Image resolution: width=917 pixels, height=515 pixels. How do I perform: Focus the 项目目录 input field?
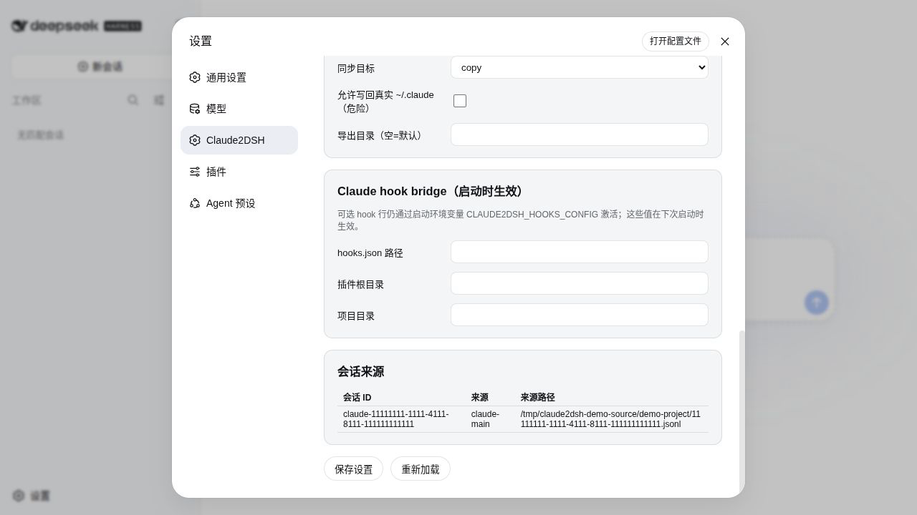580,315
